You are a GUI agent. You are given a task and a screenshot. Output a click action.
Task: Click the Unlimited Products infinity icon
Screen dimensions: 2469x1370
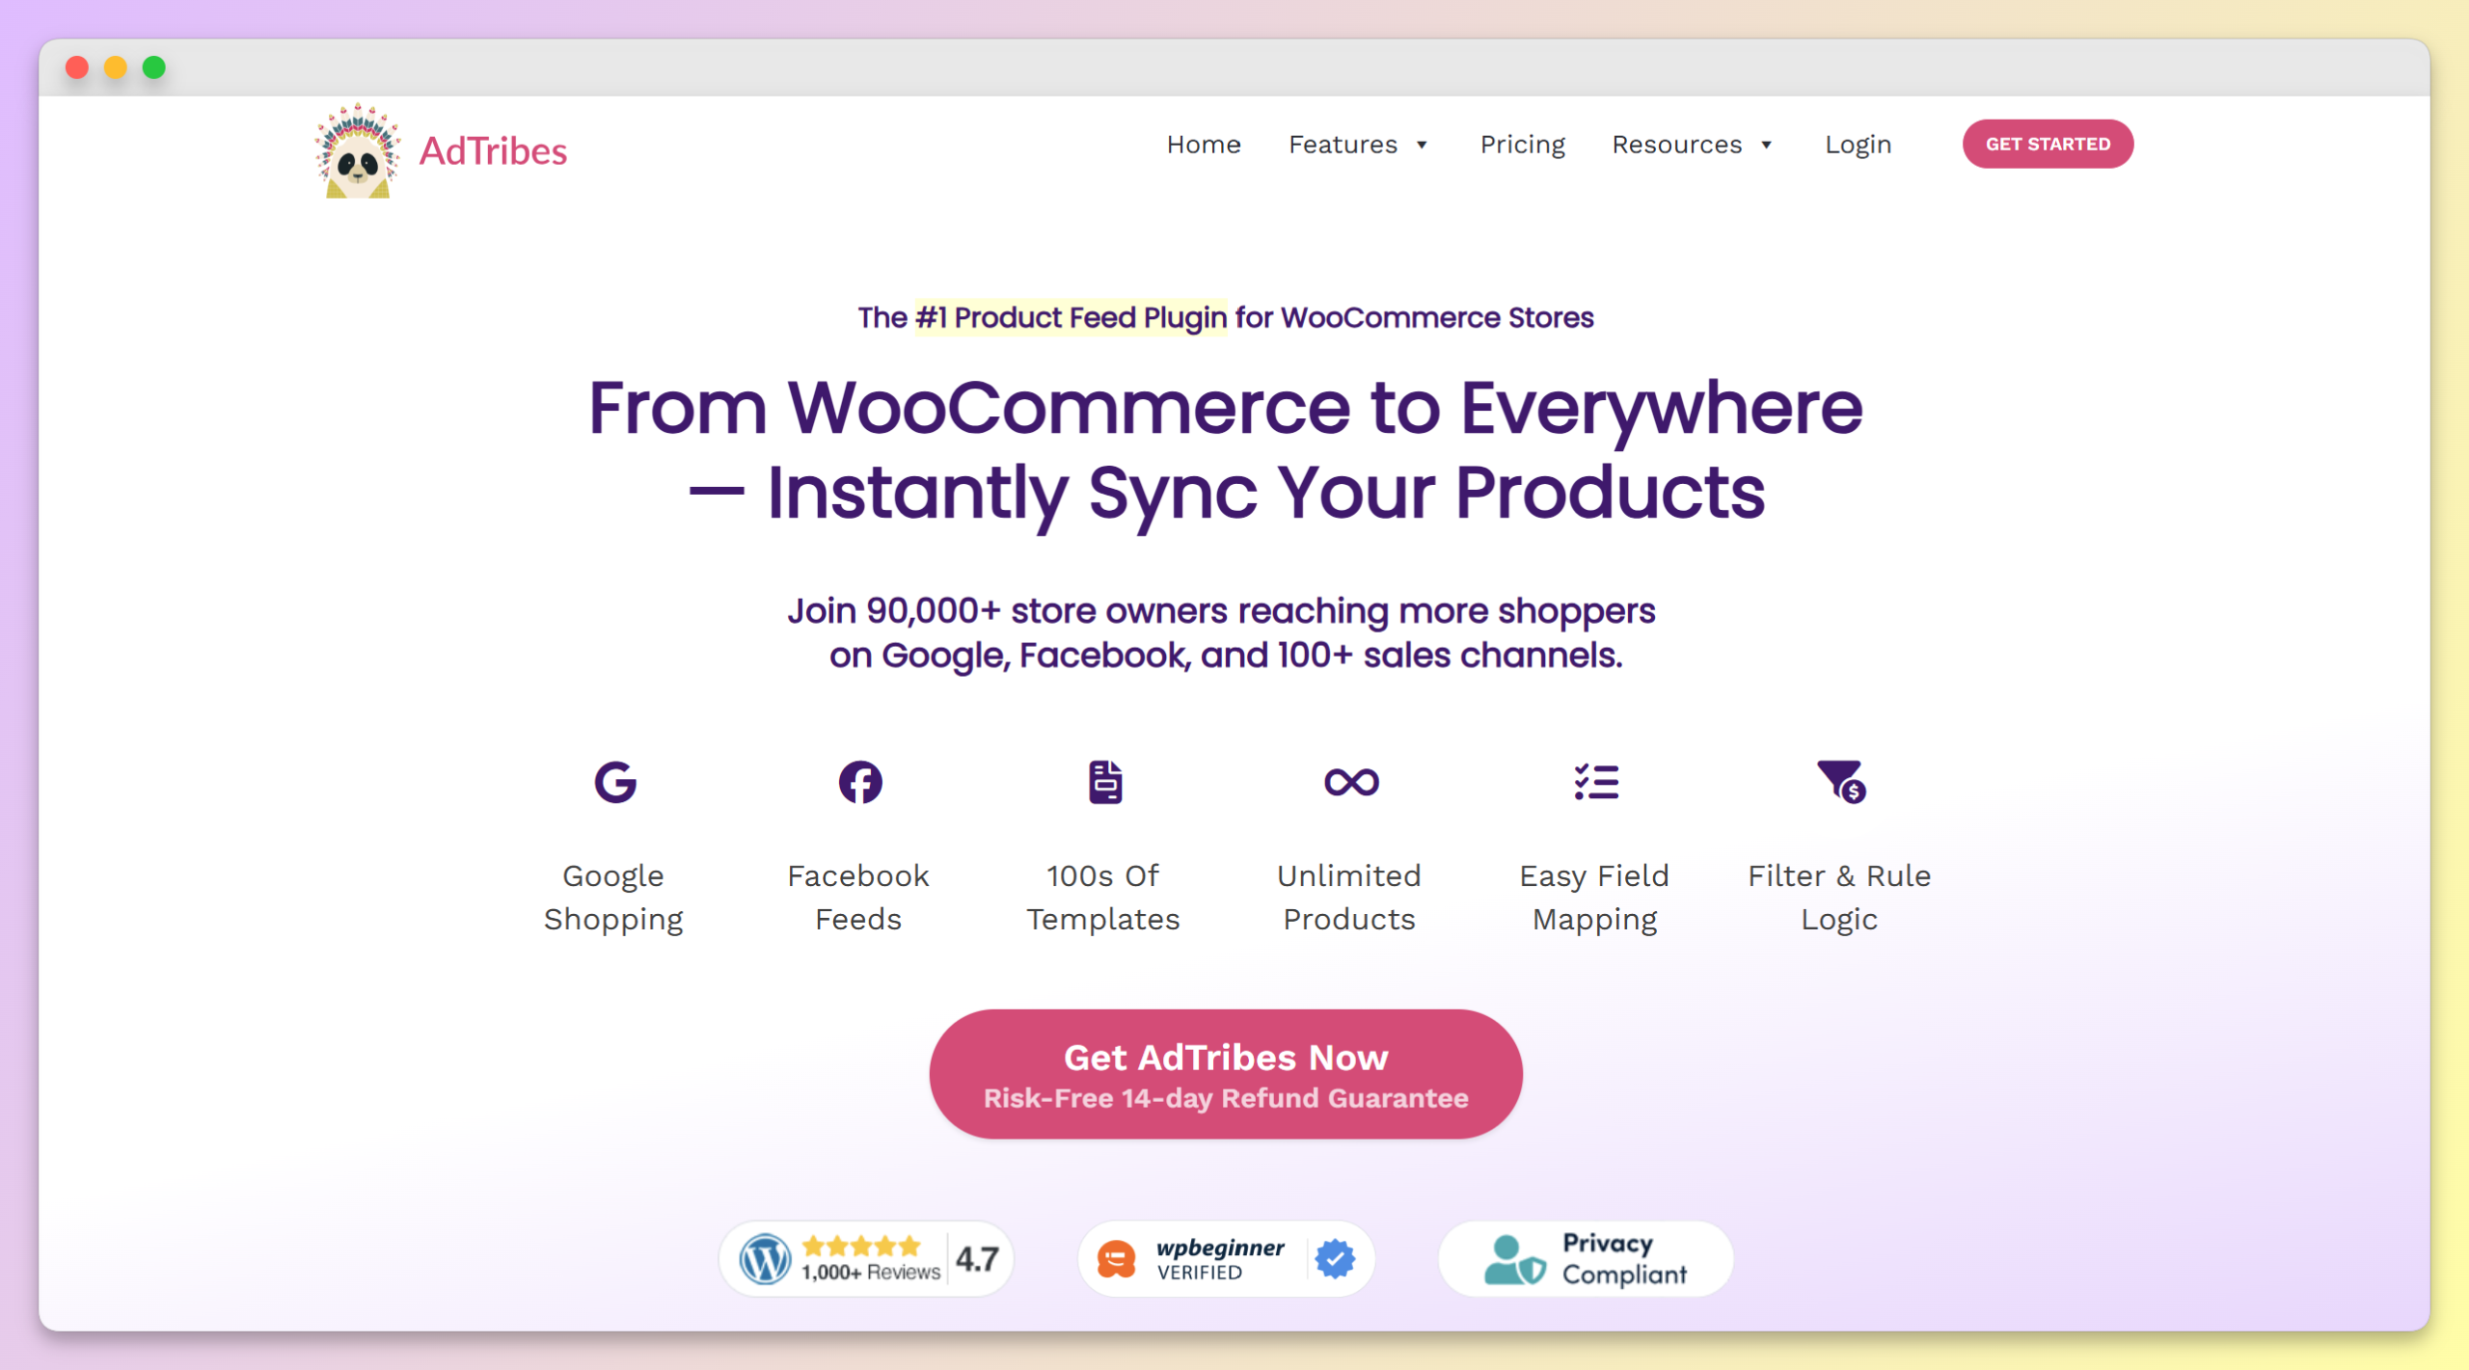(x=1350, y=782)
